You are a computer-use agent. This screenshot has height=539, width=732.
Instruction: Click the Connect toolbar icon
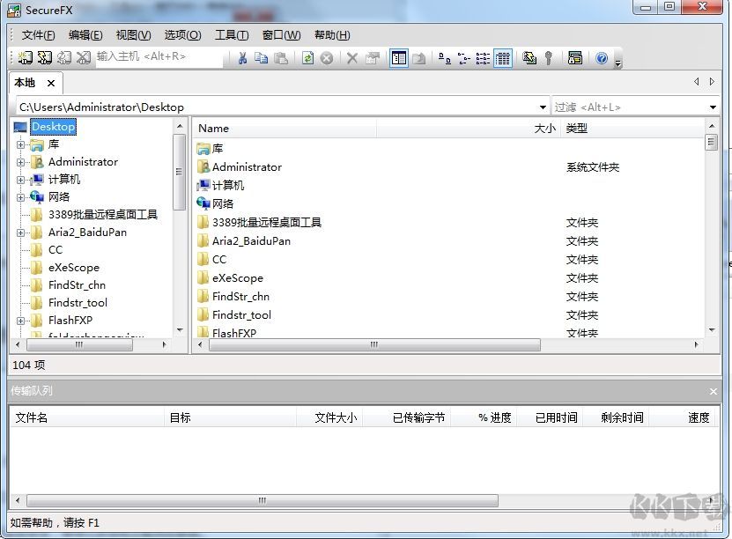click(x=25, y=58)
